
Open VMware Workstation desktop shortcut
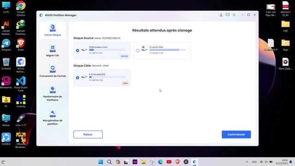click(x=21, y=140)
